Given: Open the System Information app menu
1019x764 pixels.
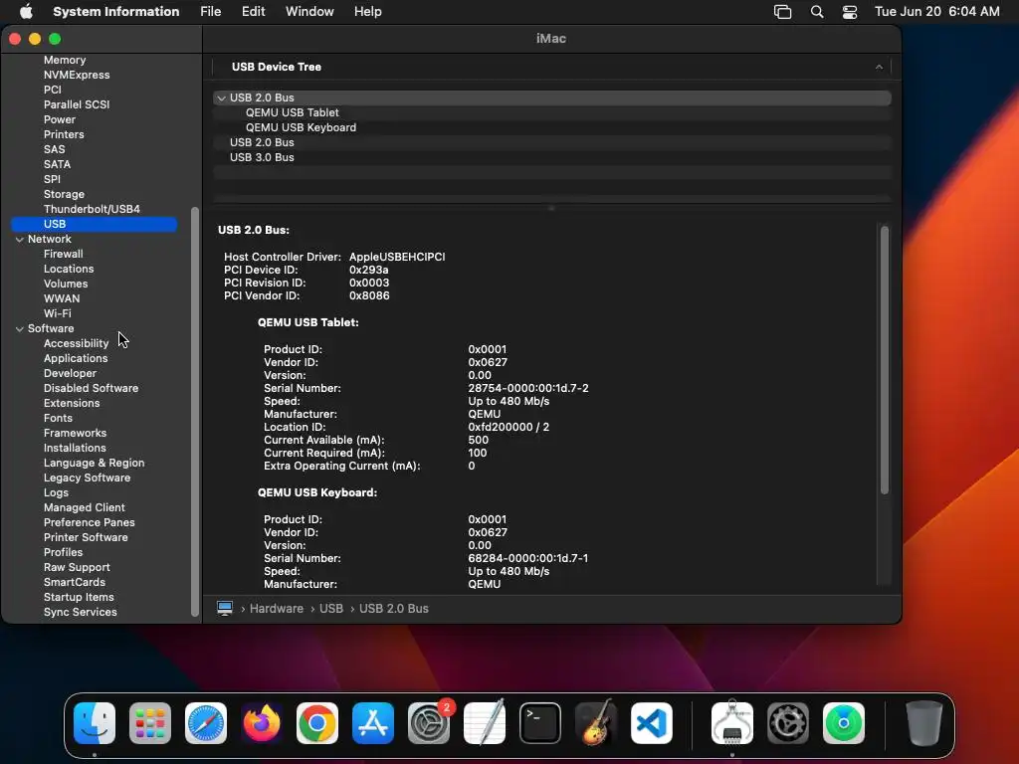Looking at the screenshot, I should 115,12.
